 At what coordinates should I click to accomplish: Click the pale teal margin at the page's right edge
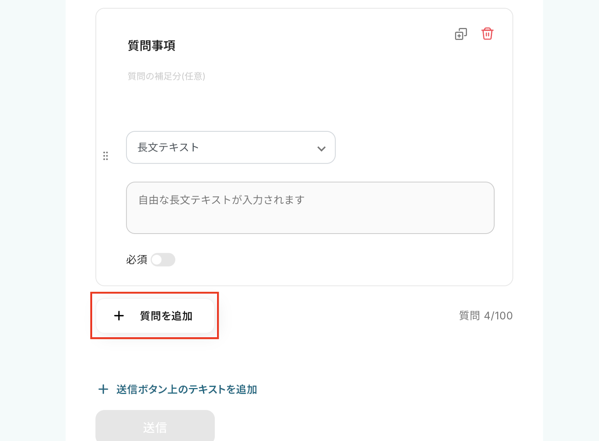(571, 225)
